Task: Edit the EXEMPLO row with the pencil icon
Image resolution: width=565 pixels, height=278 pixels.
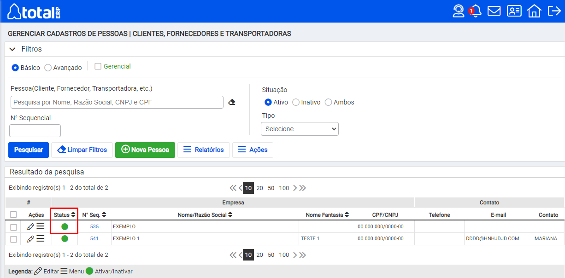Action: click(x=30, y=226)
